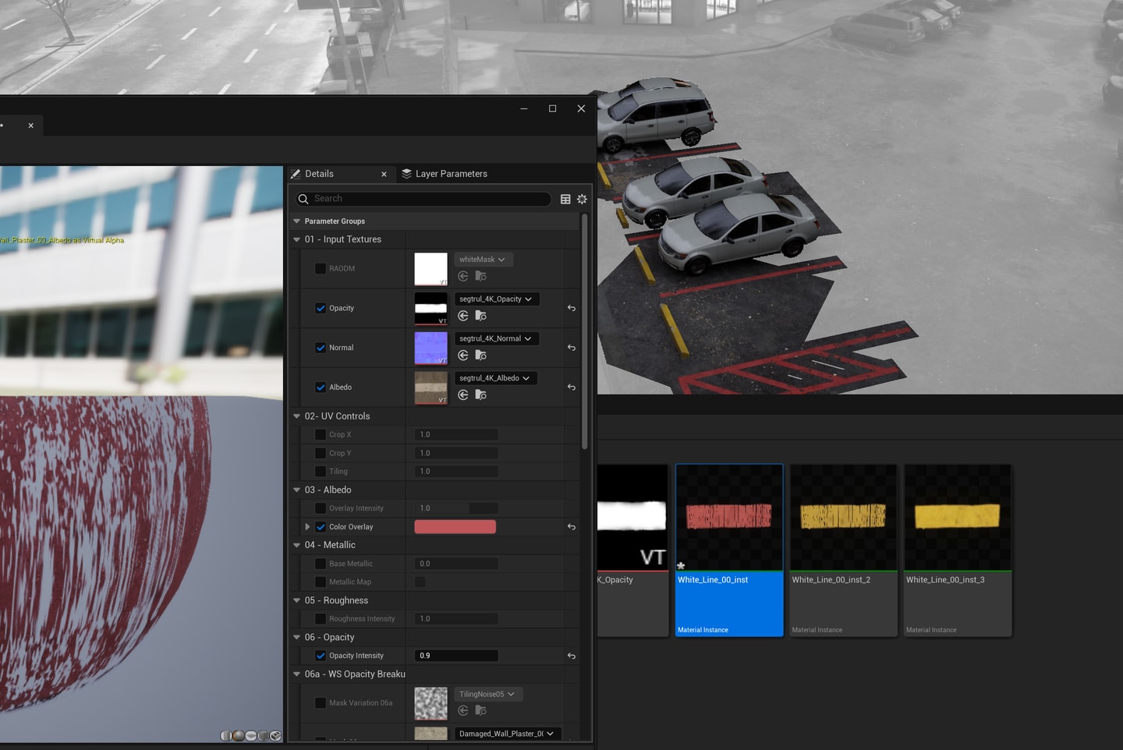Reset Albedo texture to default
The height and width of the screenshot is (750, 1123).
[572, 387]
